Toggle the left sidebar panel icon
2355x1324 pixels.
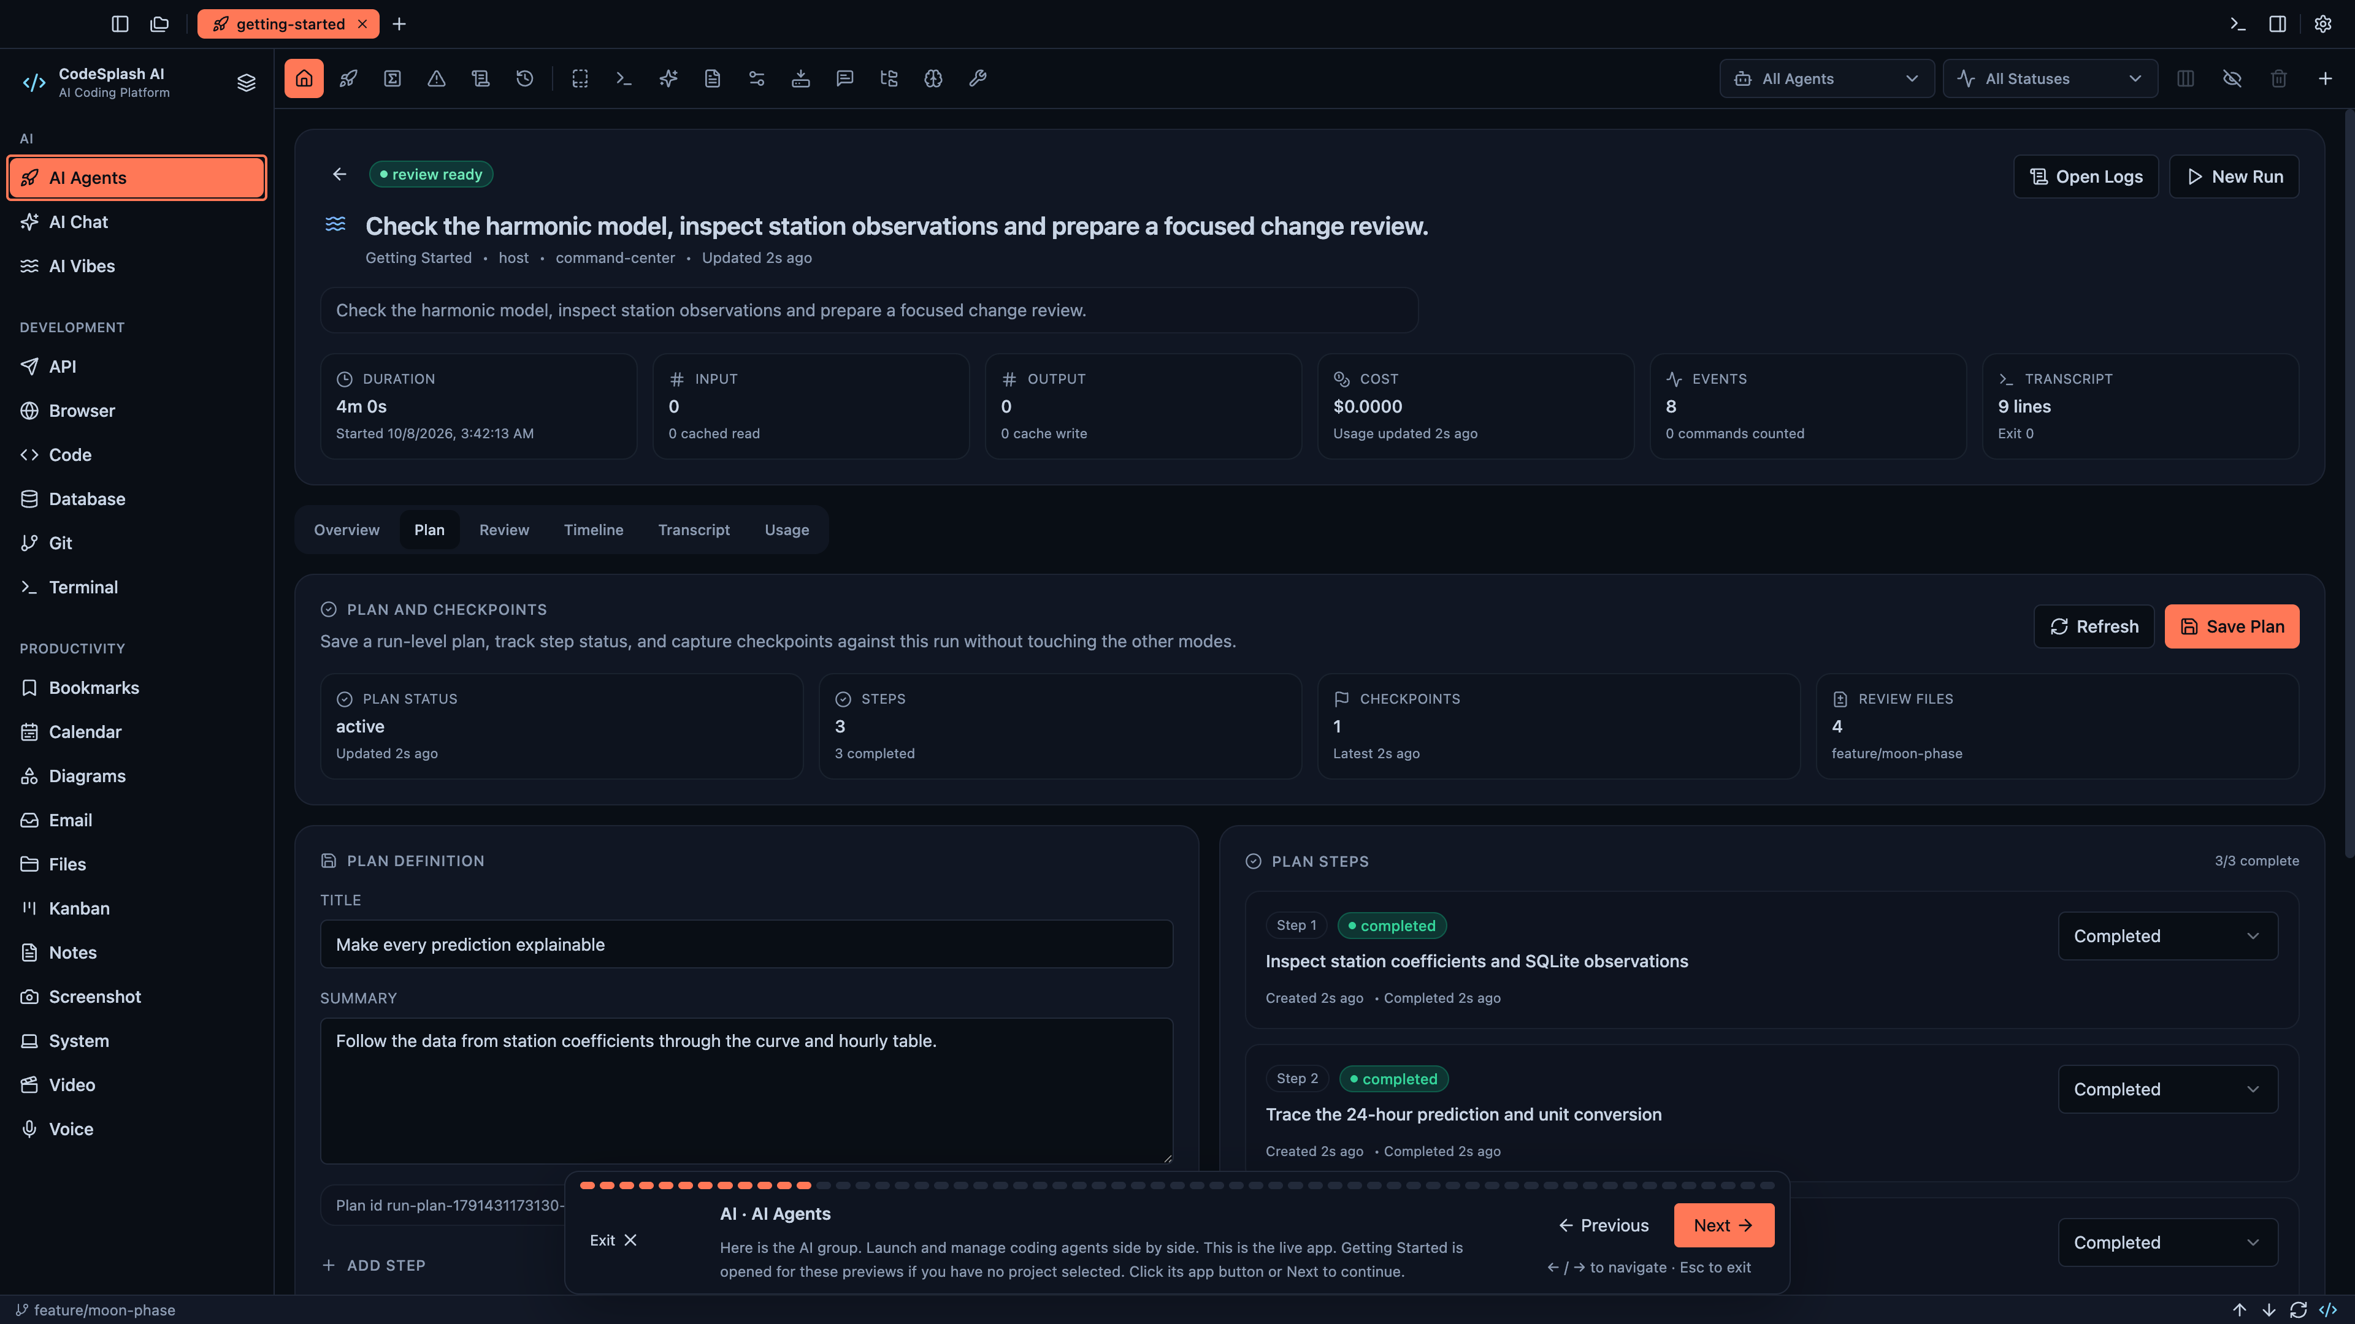[120, 24]
